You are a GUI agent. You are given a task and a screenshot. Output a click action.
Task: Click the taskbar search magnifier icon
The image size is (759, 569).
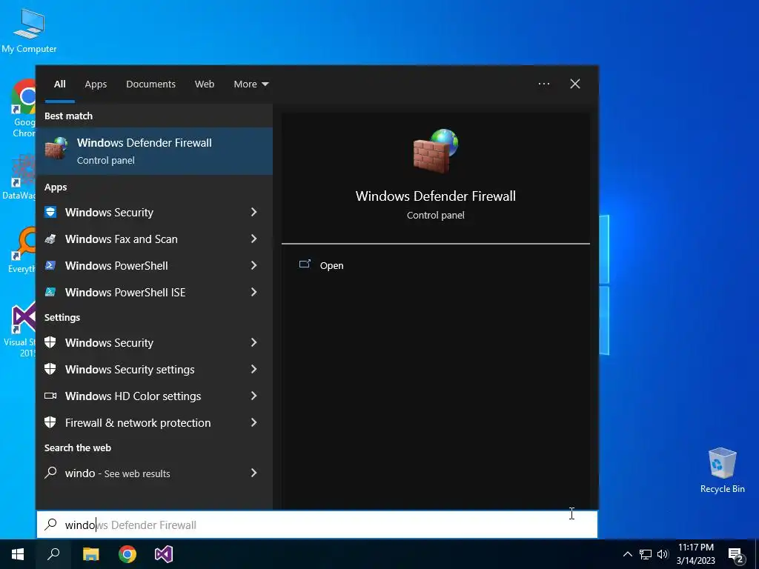point(53,554)
